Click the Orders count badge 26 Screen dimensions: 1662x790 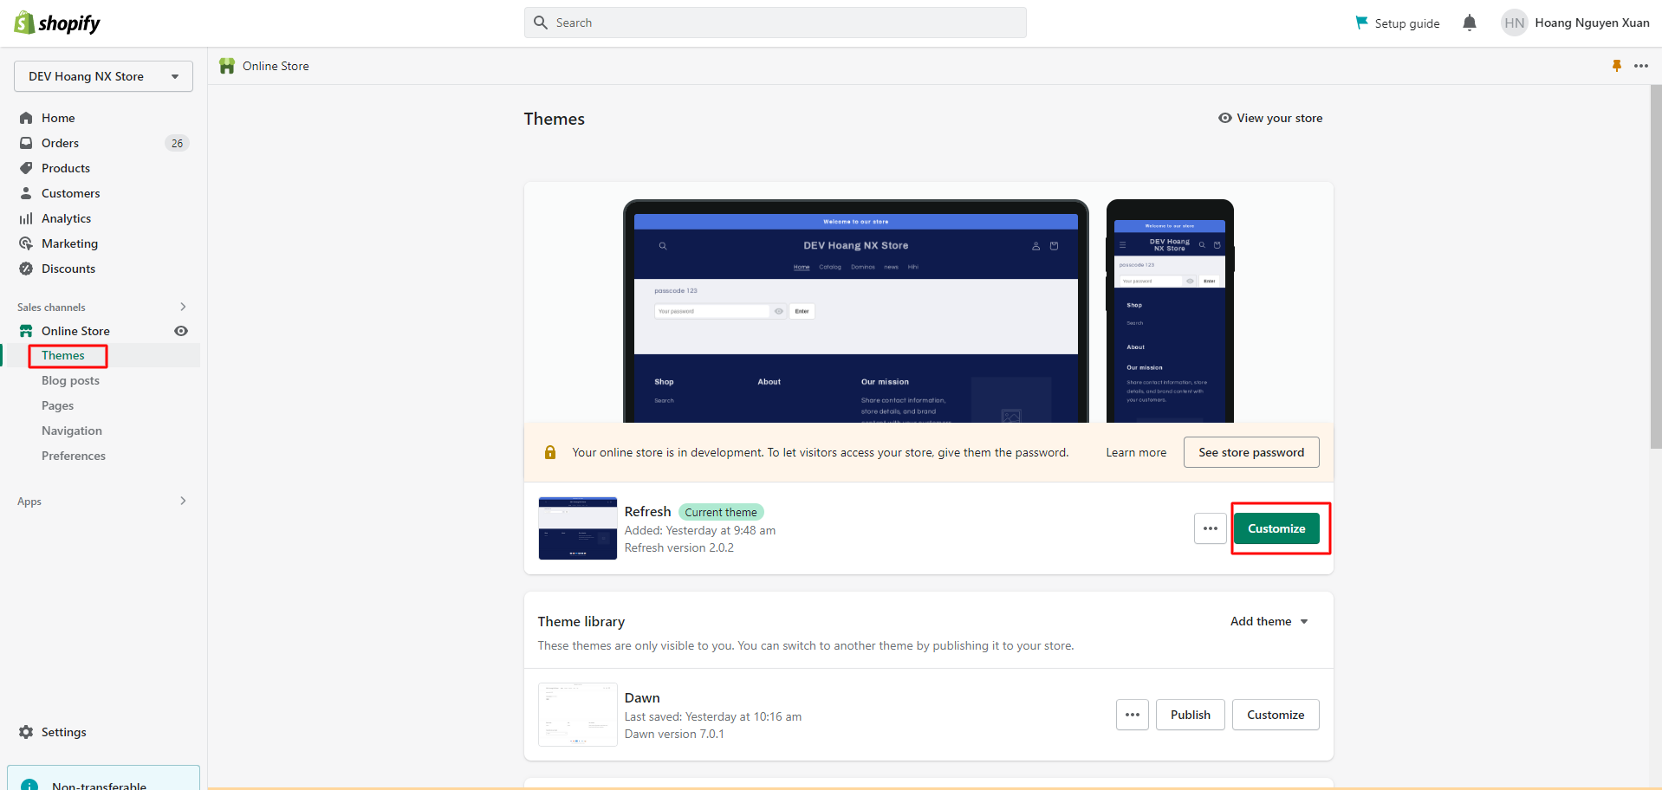coord(177,143)
